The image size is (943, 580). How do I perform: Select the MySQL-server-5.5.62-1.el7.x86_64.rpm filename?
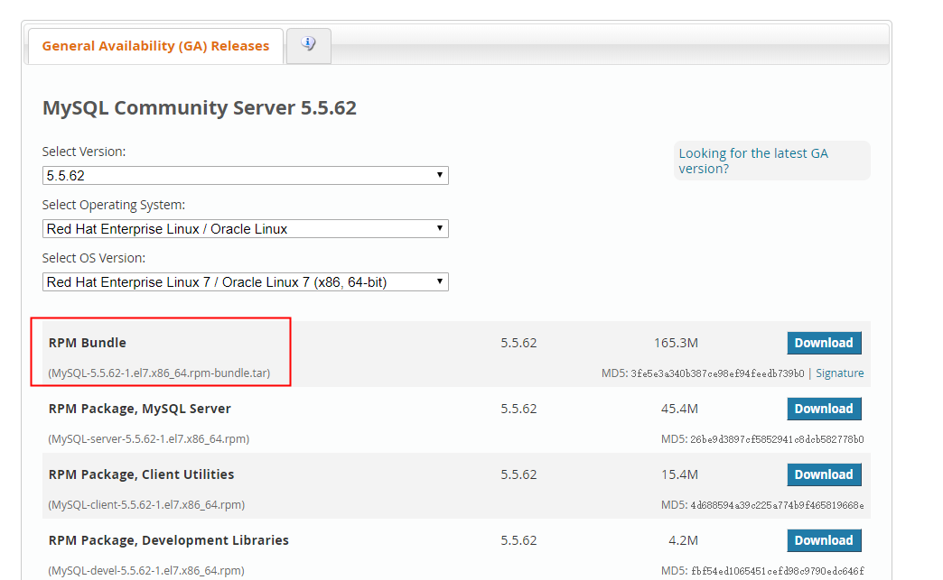(148, 439)
